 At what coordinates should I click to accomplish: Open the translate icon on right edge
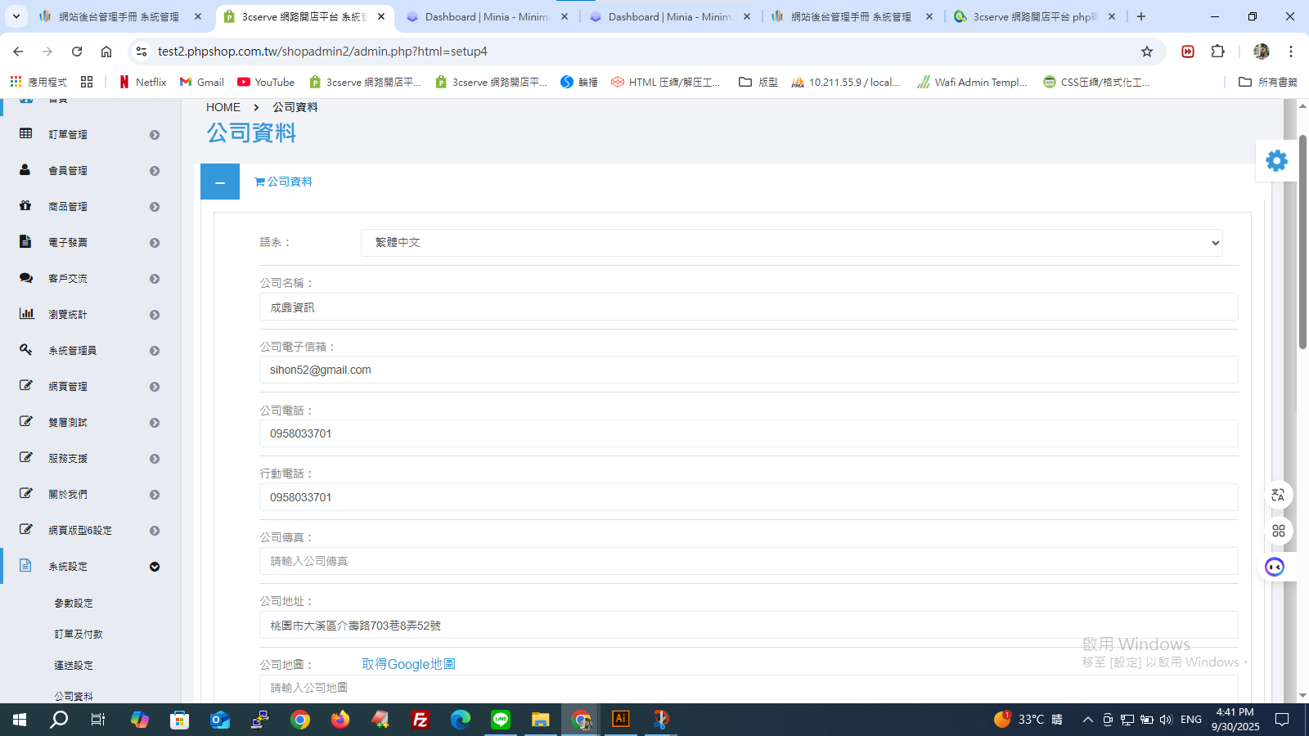click(x=1278, y=495)
